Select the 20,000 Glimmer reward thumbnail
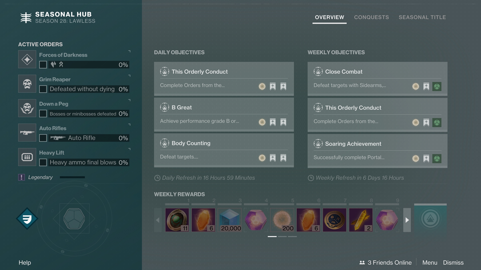 (x=229, y=220)
